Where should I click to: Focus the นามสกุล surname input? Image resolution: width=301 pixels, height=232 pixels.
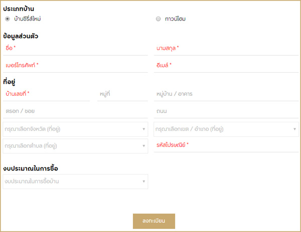click(x=227, y=48)
